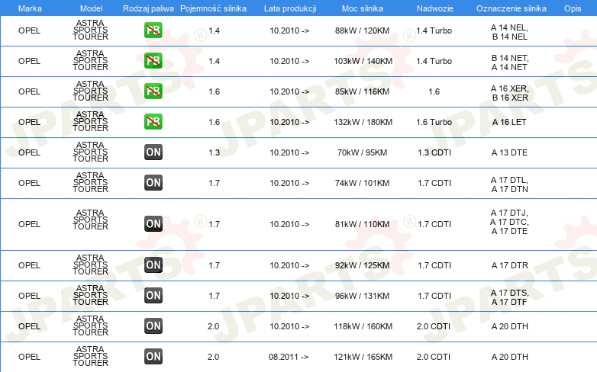The width and height of the screenshot is (597, 372).
Task: Click the petrol PB icon in the A 16 LET row
Action: pyautogui.click(x=153, y=122)
